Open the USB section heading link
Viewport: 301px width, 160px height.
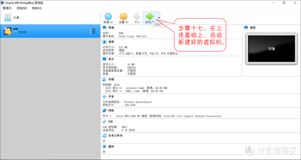tap(110, 122)
